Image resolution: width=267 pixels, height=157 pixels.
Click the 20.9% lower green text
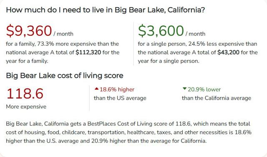point(204,89)
